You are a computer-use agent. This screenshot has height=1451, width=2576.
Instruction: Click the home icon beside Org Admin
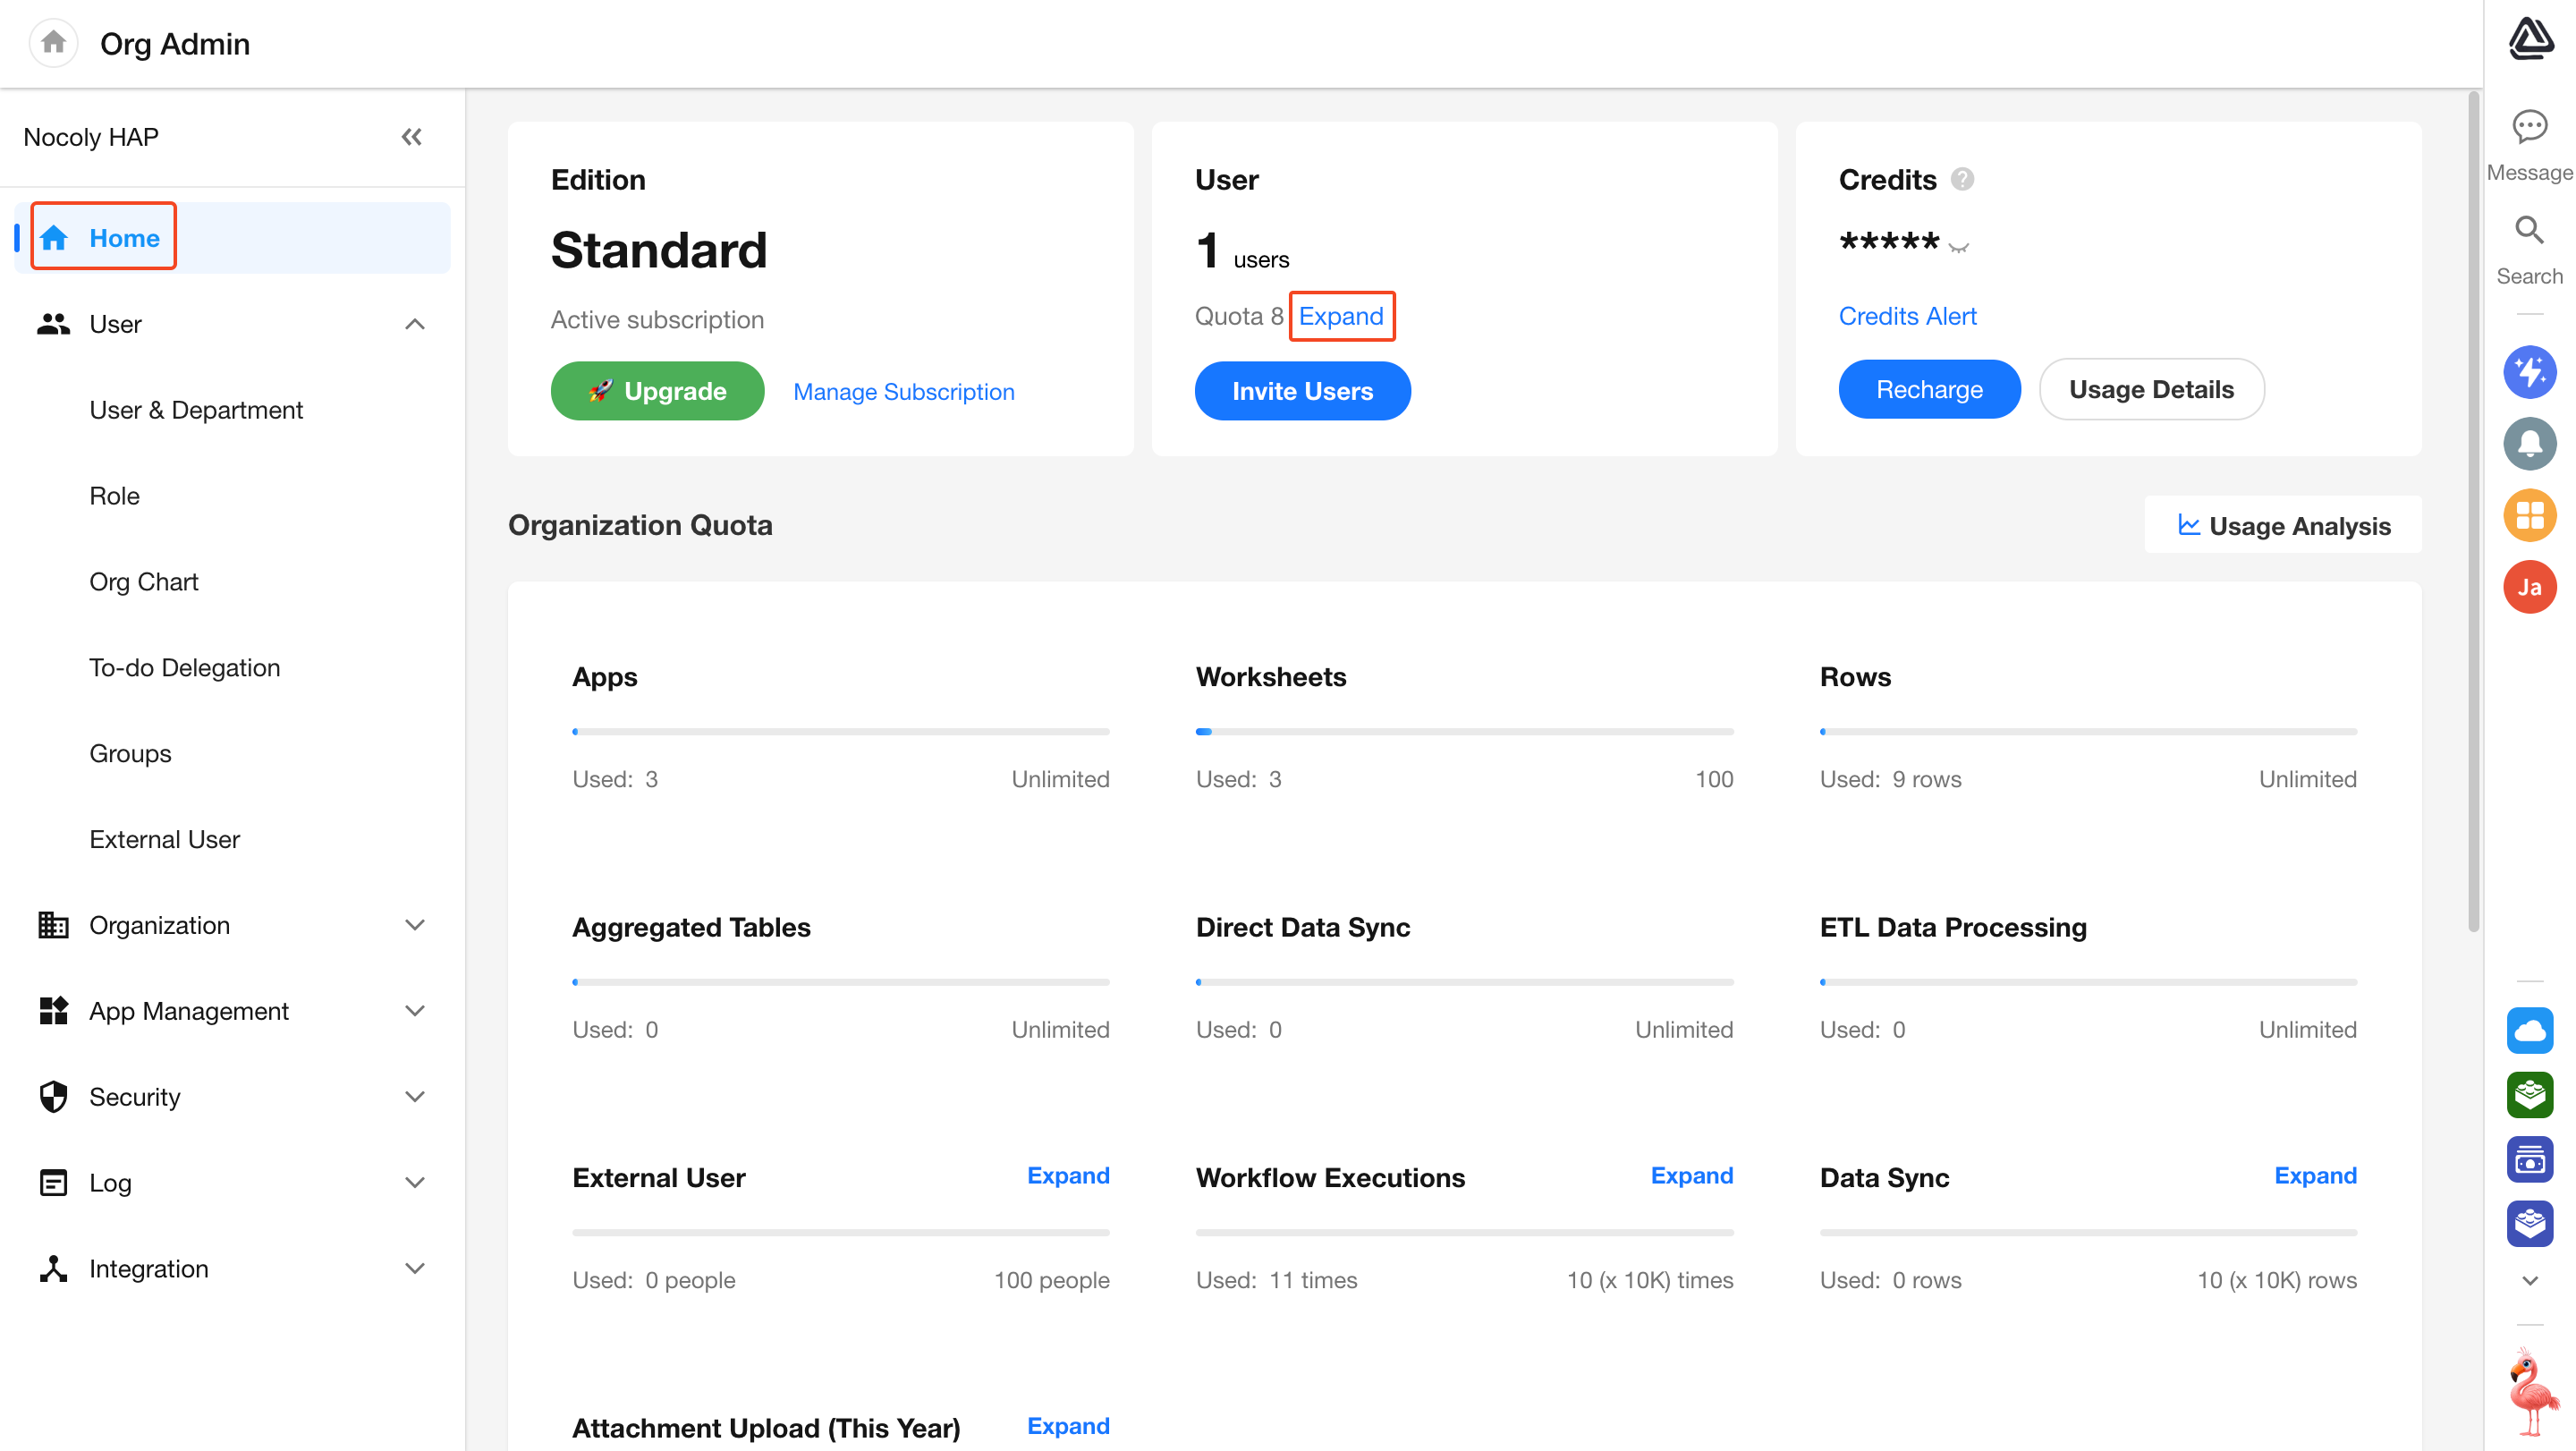pyautogui.click(x=54, y=43)
